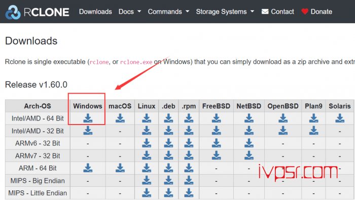The image size is (355, 200).
Task: Click the macOS column header
Action: click(120, 106)
